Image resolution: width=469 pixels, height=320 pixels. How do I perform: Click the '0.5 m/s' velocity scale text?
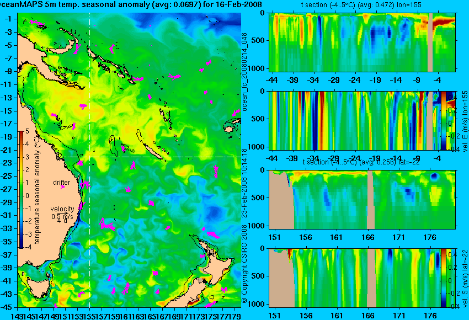pos(62,216)
